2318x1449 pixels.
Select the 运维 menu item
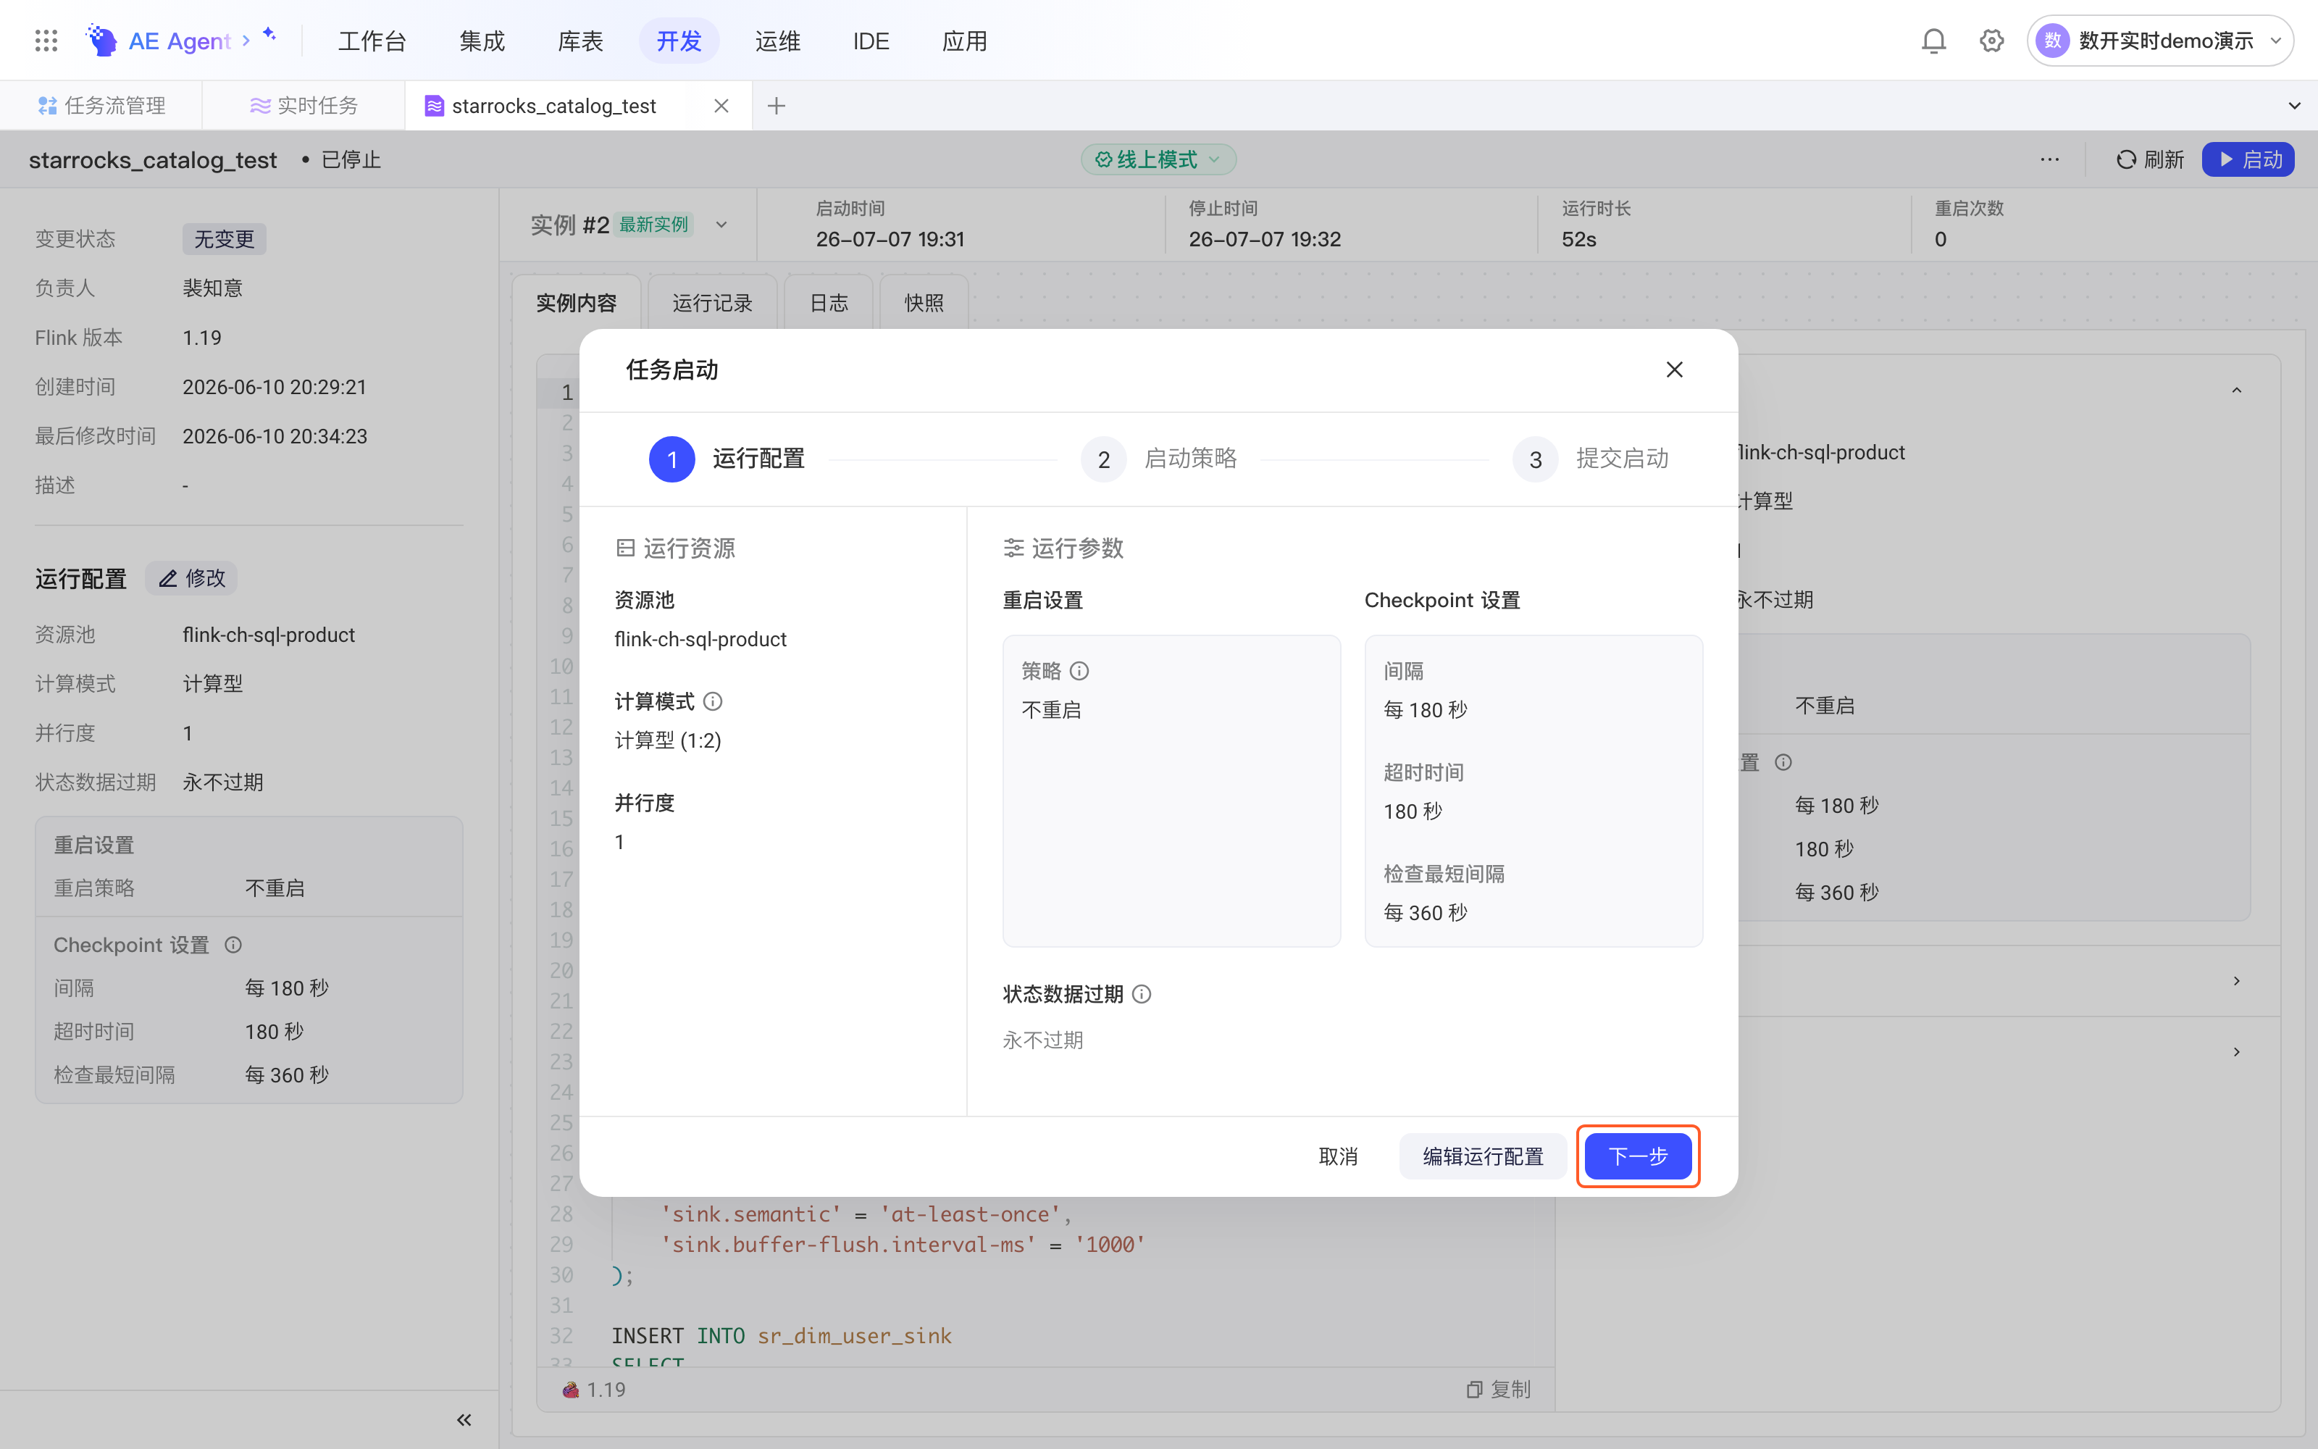[x=777, y=41]
